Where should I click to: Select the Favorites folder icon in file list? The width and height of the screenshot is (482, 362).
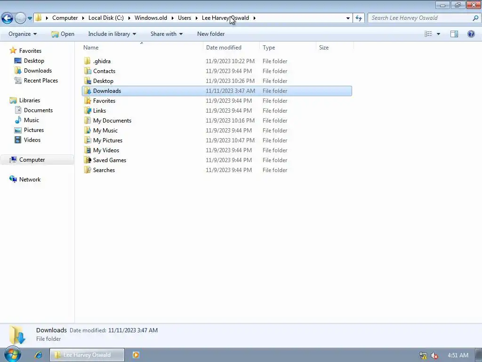click(x=88, y=101)
